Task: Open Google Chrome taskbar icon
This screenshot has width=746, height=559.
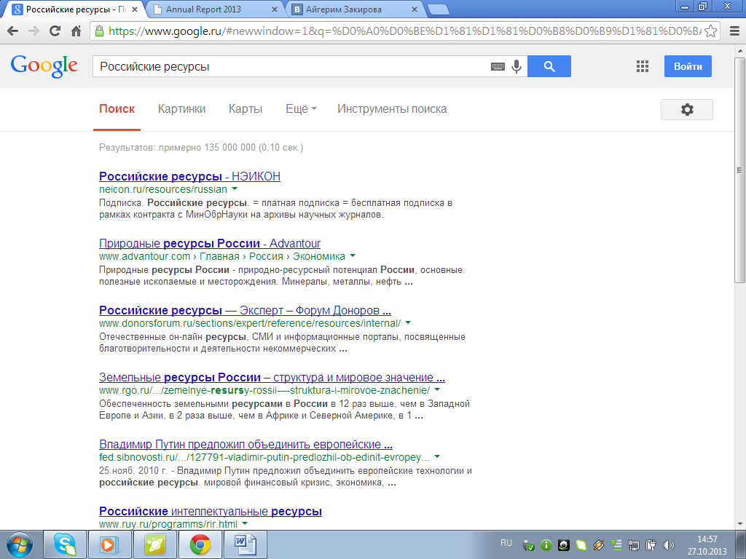Action: coord(200,544)
